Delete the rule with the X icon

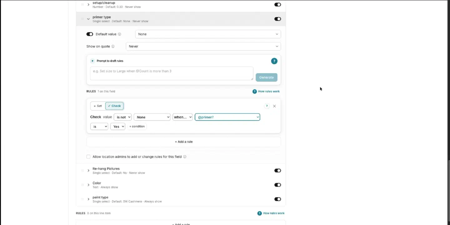(274, 106)
